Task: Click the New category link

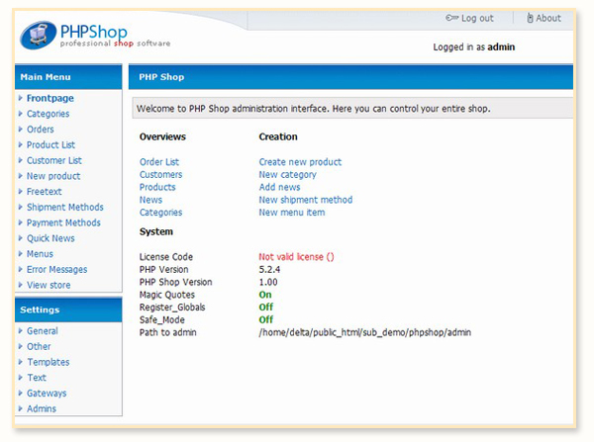Action: pos(287,174)
